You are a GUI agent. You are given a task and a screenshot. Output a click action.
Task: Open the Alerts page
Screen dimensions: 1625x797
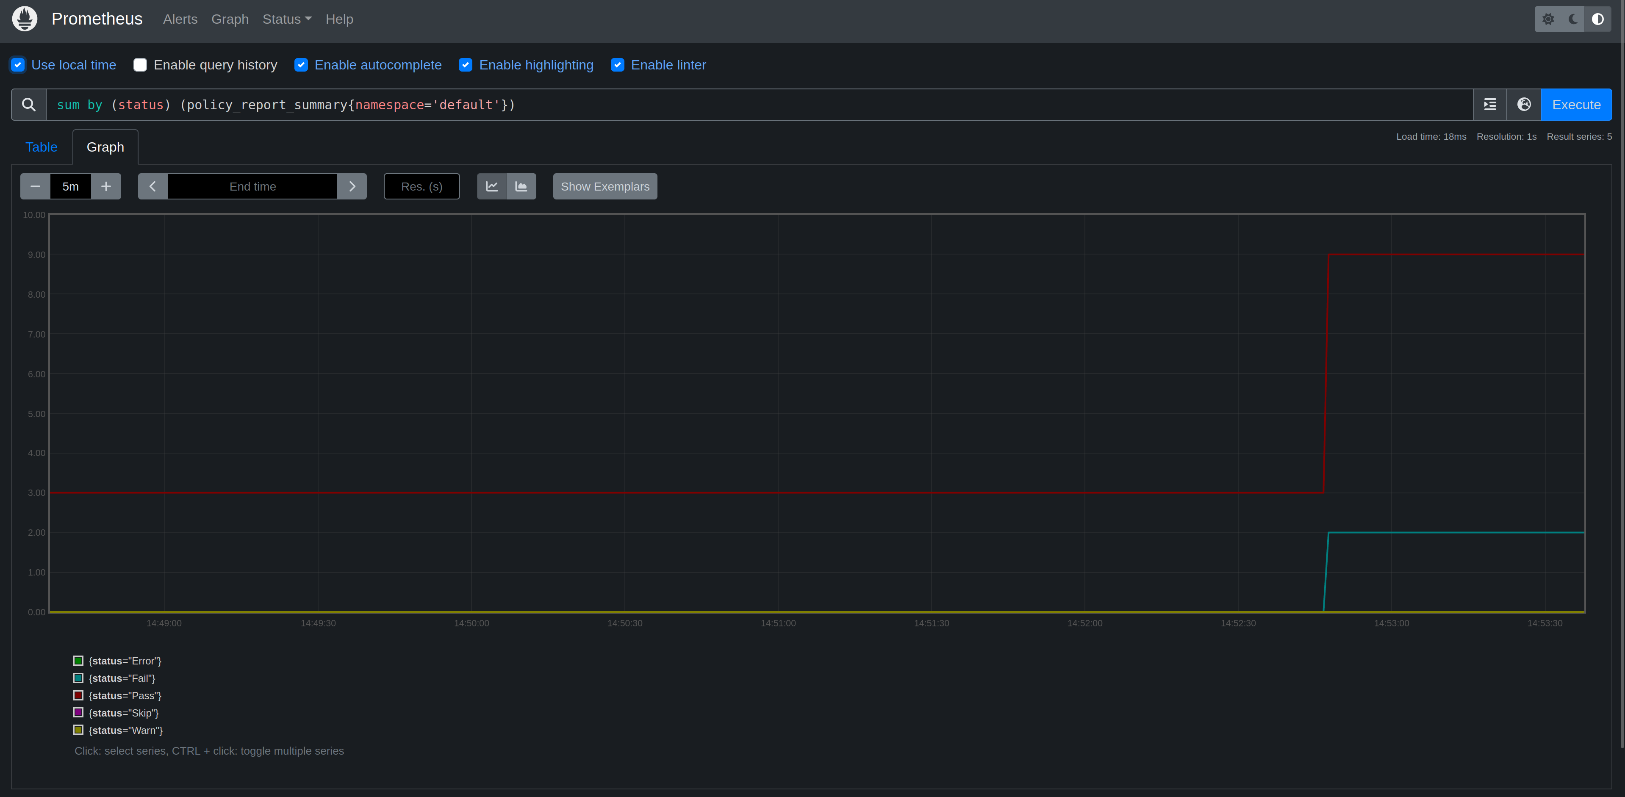[180, 19]
